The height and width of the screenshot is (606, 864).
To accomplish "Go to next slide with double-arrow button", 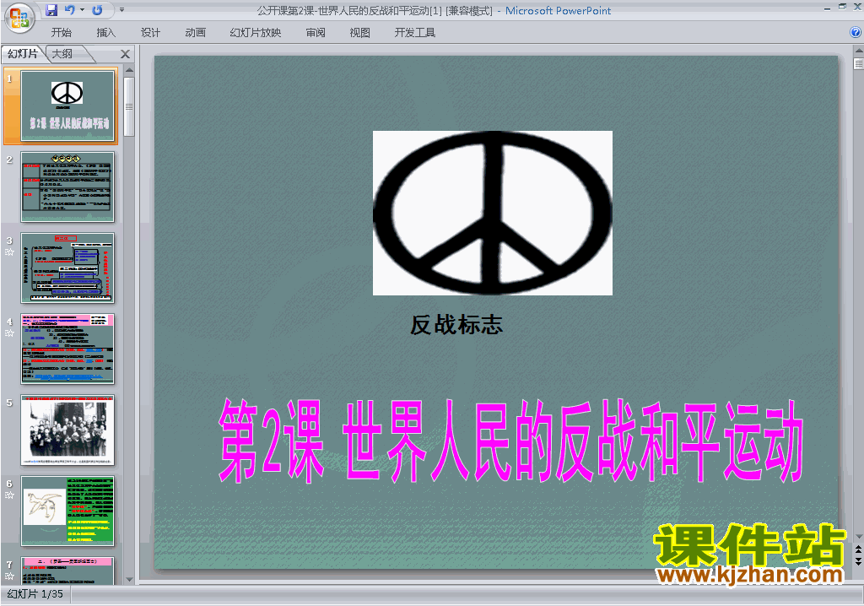I will point(858,561).
